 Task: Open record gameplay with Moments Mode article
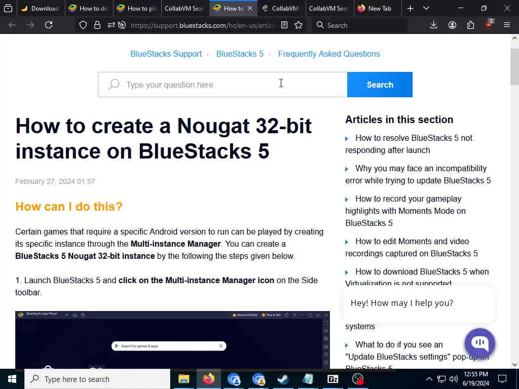405,211
